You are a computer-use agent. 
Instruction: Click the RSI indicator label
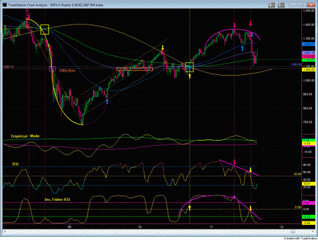click(15, 164)
